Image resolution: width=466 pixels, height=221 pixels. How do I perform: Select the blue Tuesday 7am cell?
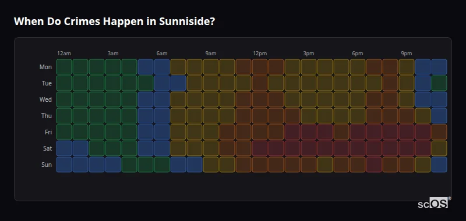point(178,83)
